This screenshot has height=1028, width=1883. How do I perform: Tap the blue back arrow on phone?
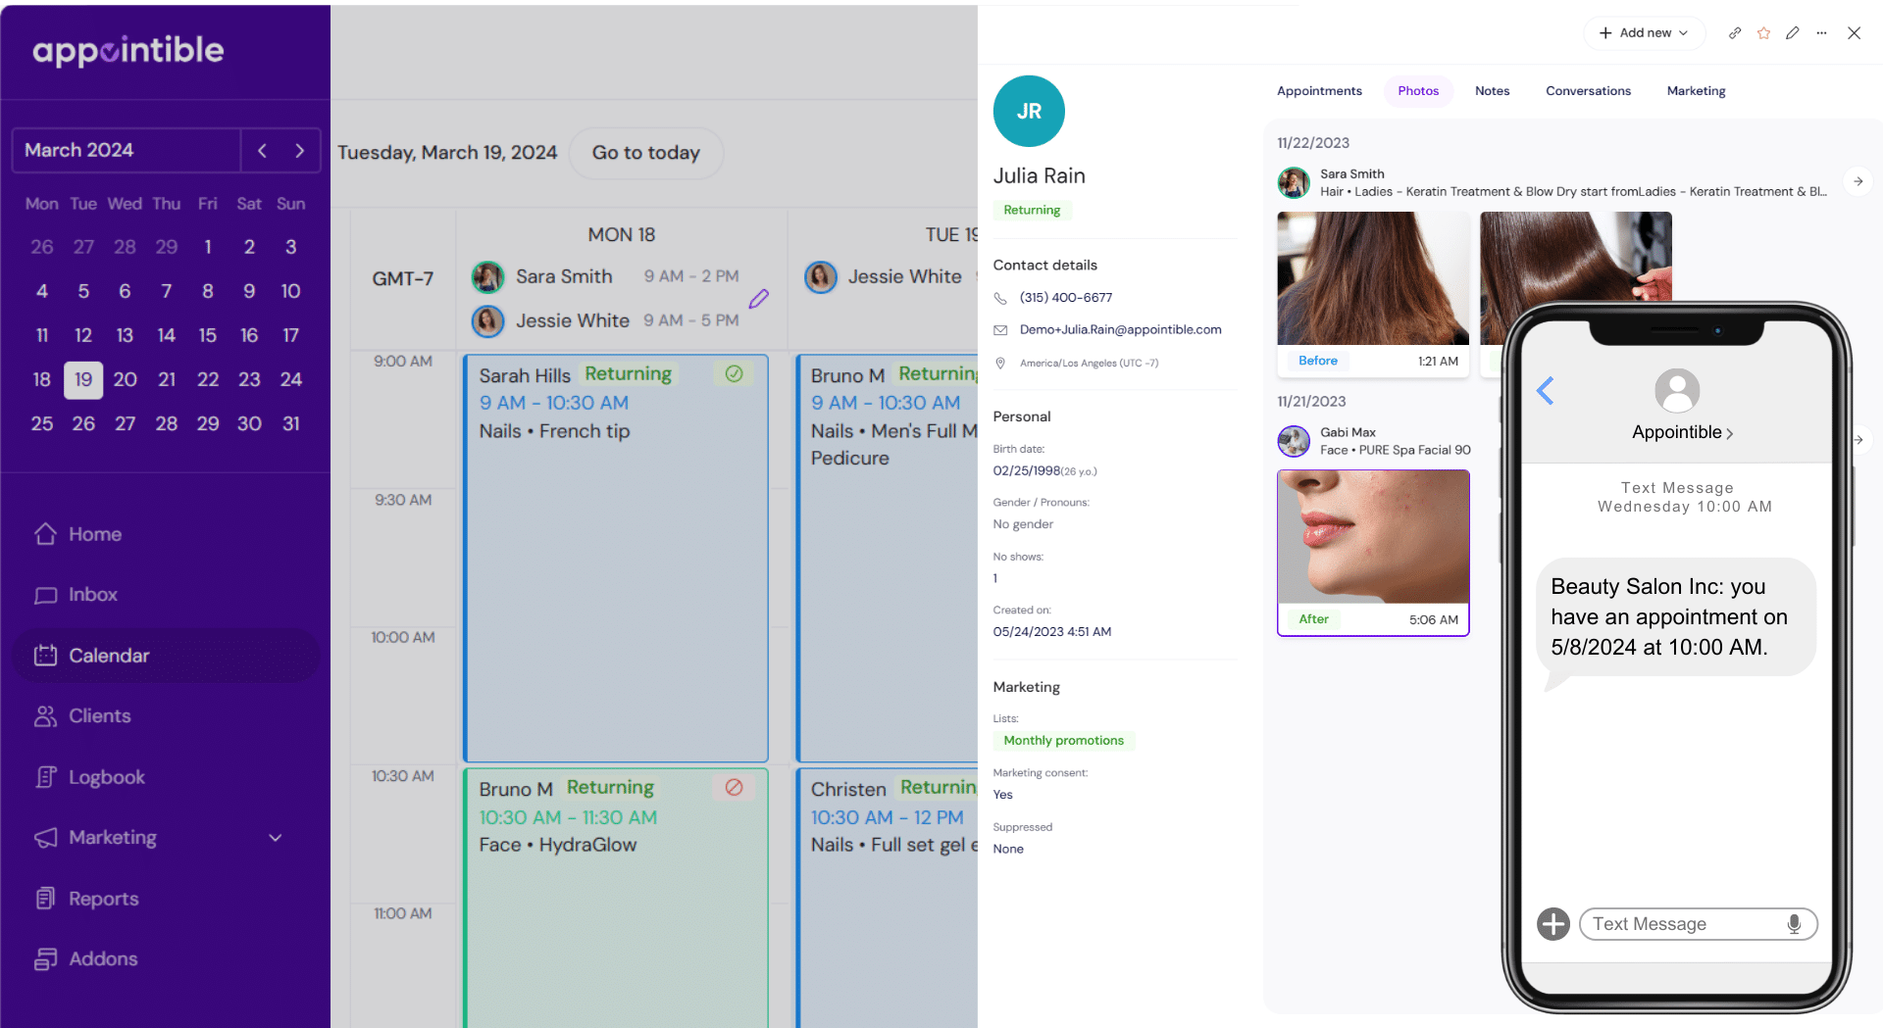click(x=1546, y=391)
